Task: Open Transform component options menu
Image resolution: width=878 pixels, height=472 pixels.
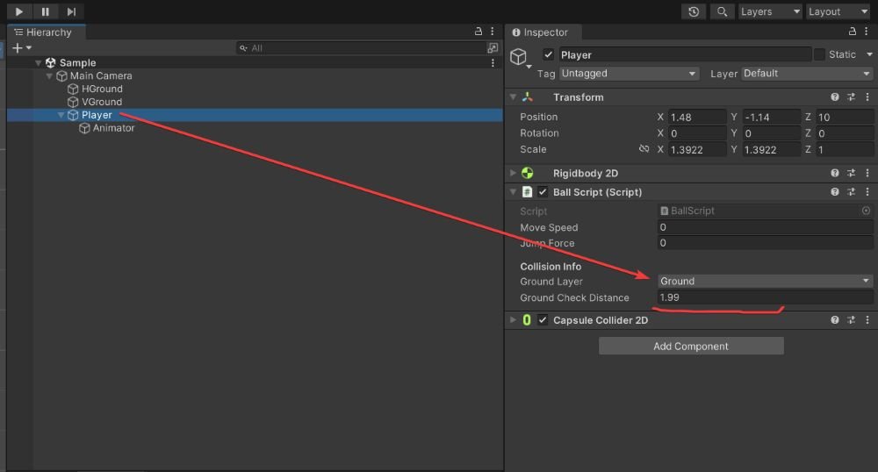Action: pyautogui.click(x=867, y=97)
